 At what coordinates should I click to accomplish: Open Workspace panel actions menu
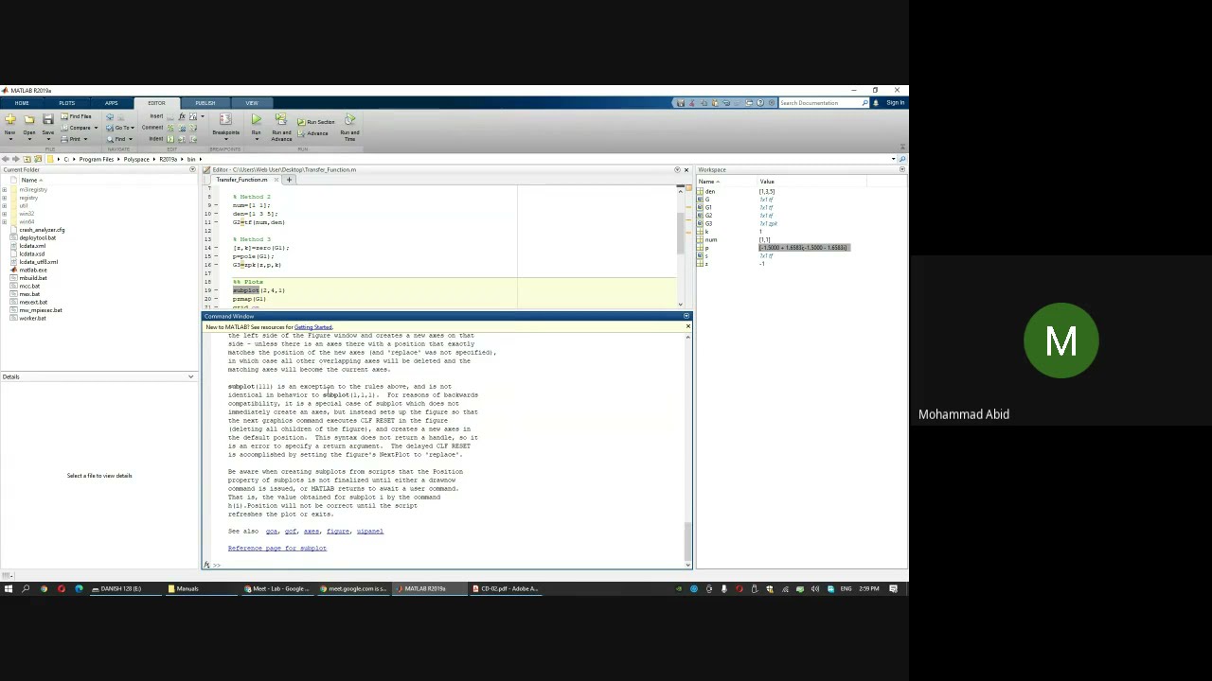click(903, 169)
